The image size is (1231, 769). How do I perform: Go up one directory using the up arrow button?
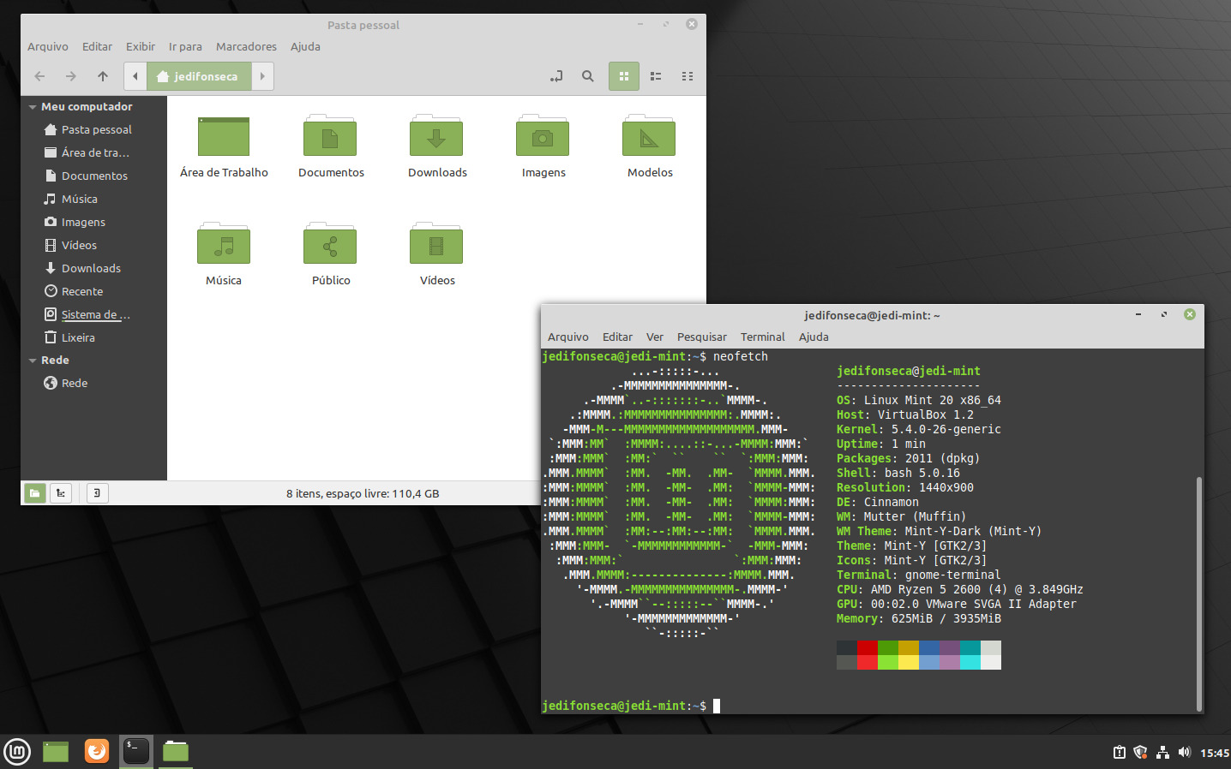102,75
